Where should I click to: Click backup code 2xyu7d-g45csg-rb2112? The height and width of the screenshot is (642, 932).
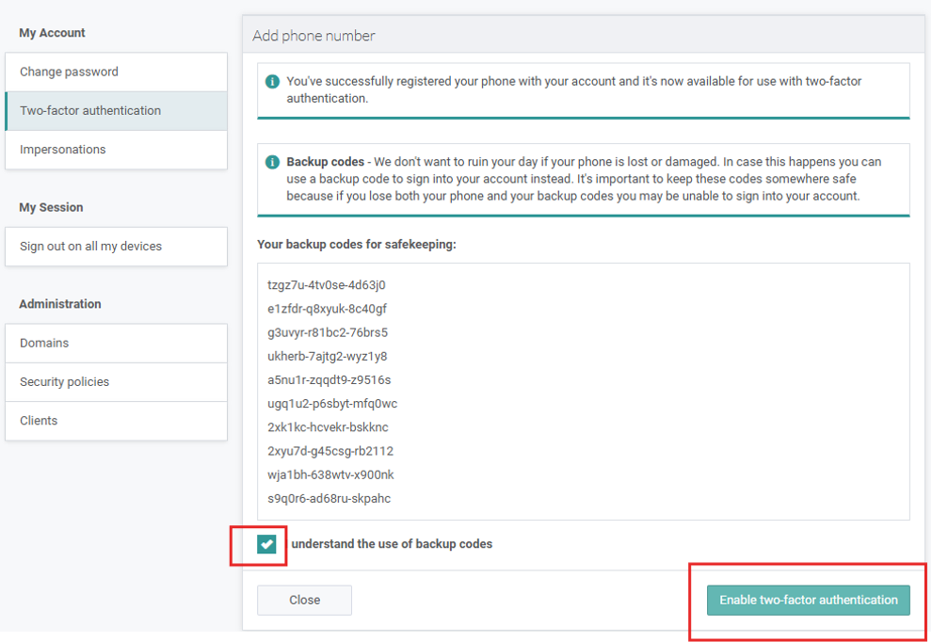(330, 451)
